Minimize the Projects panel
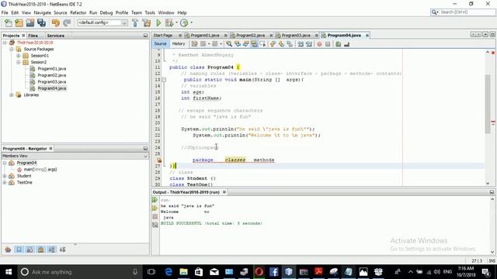This screenshot has height=279, width=497. 145,36
